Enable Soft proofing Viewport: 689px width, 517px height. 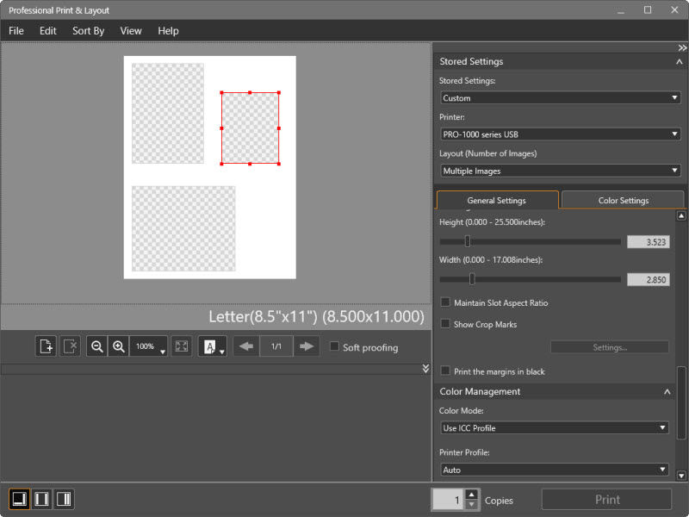coord(334,346)
